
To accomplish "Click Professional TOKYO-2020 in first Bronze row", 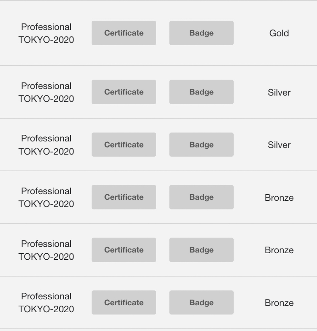I will point(46,198).
